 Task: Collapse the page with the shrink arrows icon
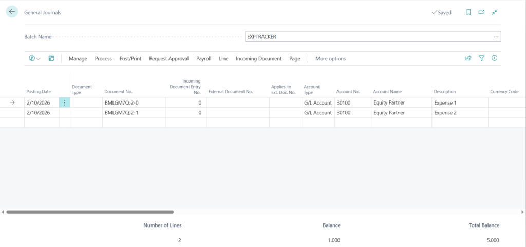pos(495,12)
